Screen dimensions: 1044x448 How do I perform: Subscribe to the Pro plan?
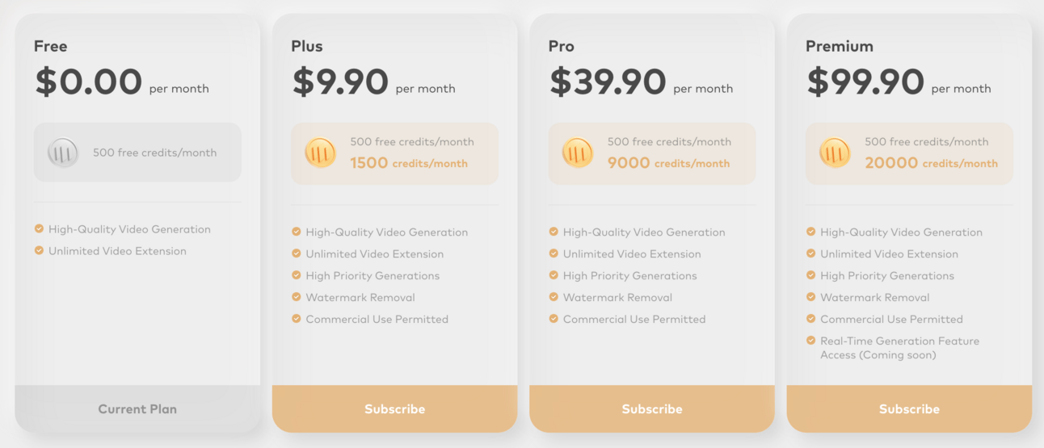tap(651, 408)
